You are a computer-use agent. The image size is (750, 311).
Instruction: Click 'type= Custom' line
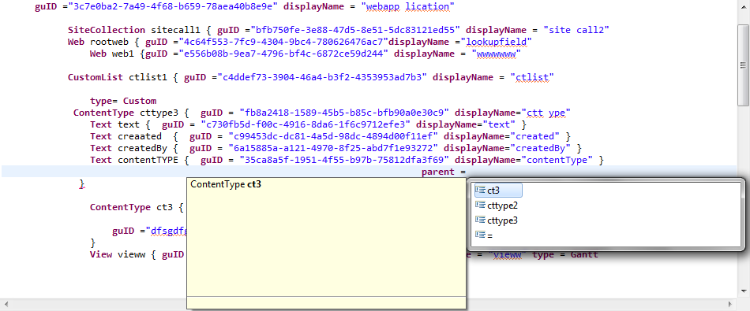tap(123, 101)
